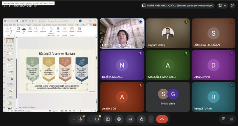Click the annotation pen sparkle icon

click(x=232, y=6)
